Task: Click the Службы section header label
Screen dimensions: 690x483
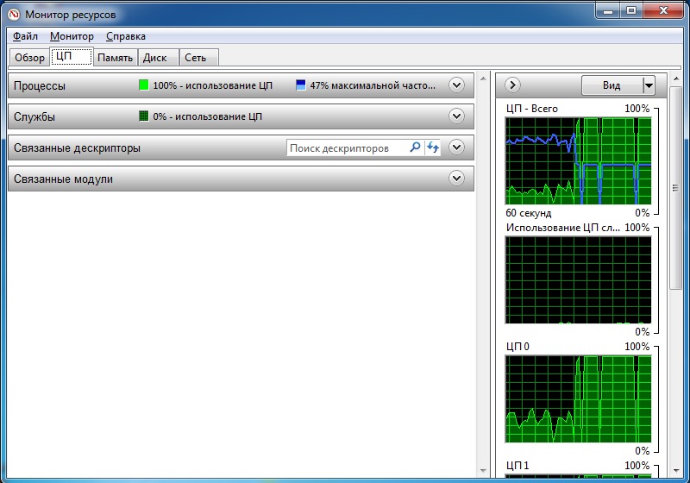Action: [x=34, y=116]
